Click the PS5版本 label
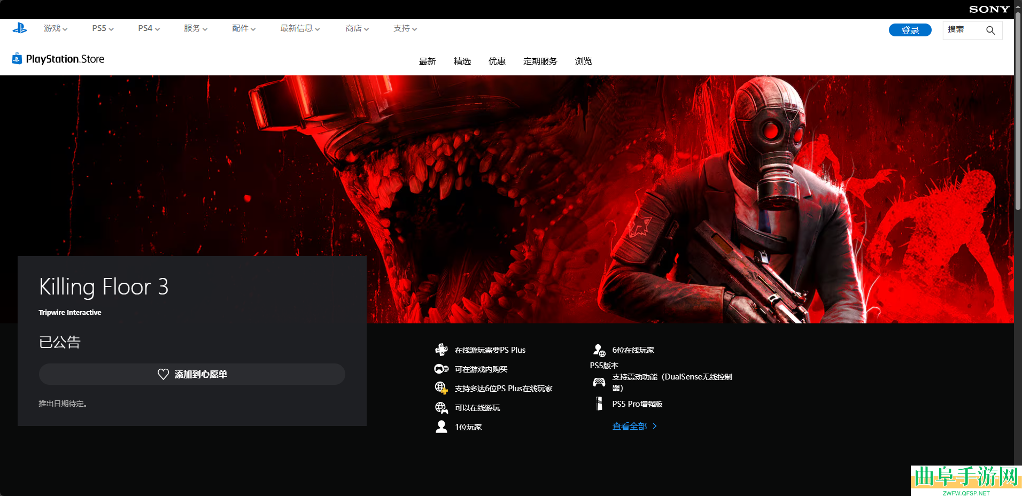Image resolution: width=1022 pixels, height=496 pixels. (604, 366)
